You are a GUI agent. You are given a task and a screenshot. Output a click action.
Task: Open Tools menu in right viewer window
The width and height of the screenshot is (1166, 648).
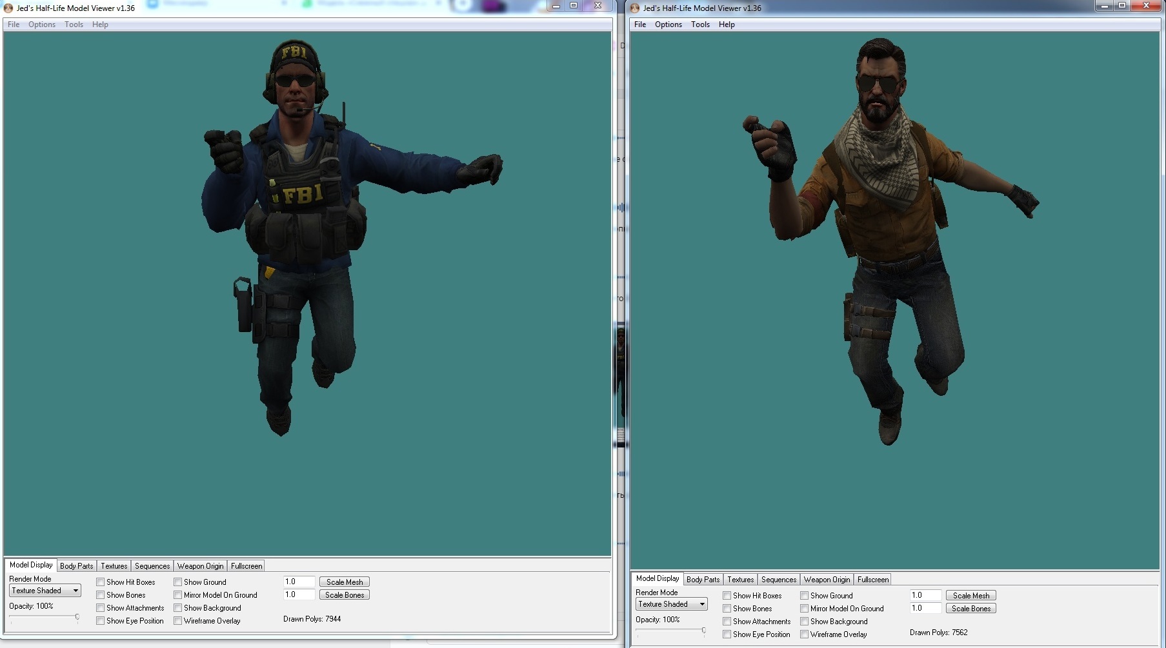pyautogui.click(x=700, y=25)
